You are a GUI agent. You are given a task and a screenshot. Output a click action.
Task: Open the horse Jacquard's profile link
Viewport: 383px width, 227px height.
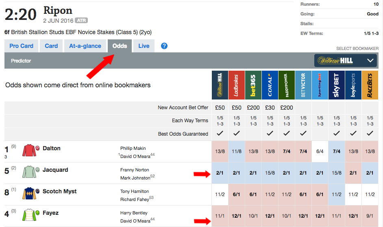point(55,170)
